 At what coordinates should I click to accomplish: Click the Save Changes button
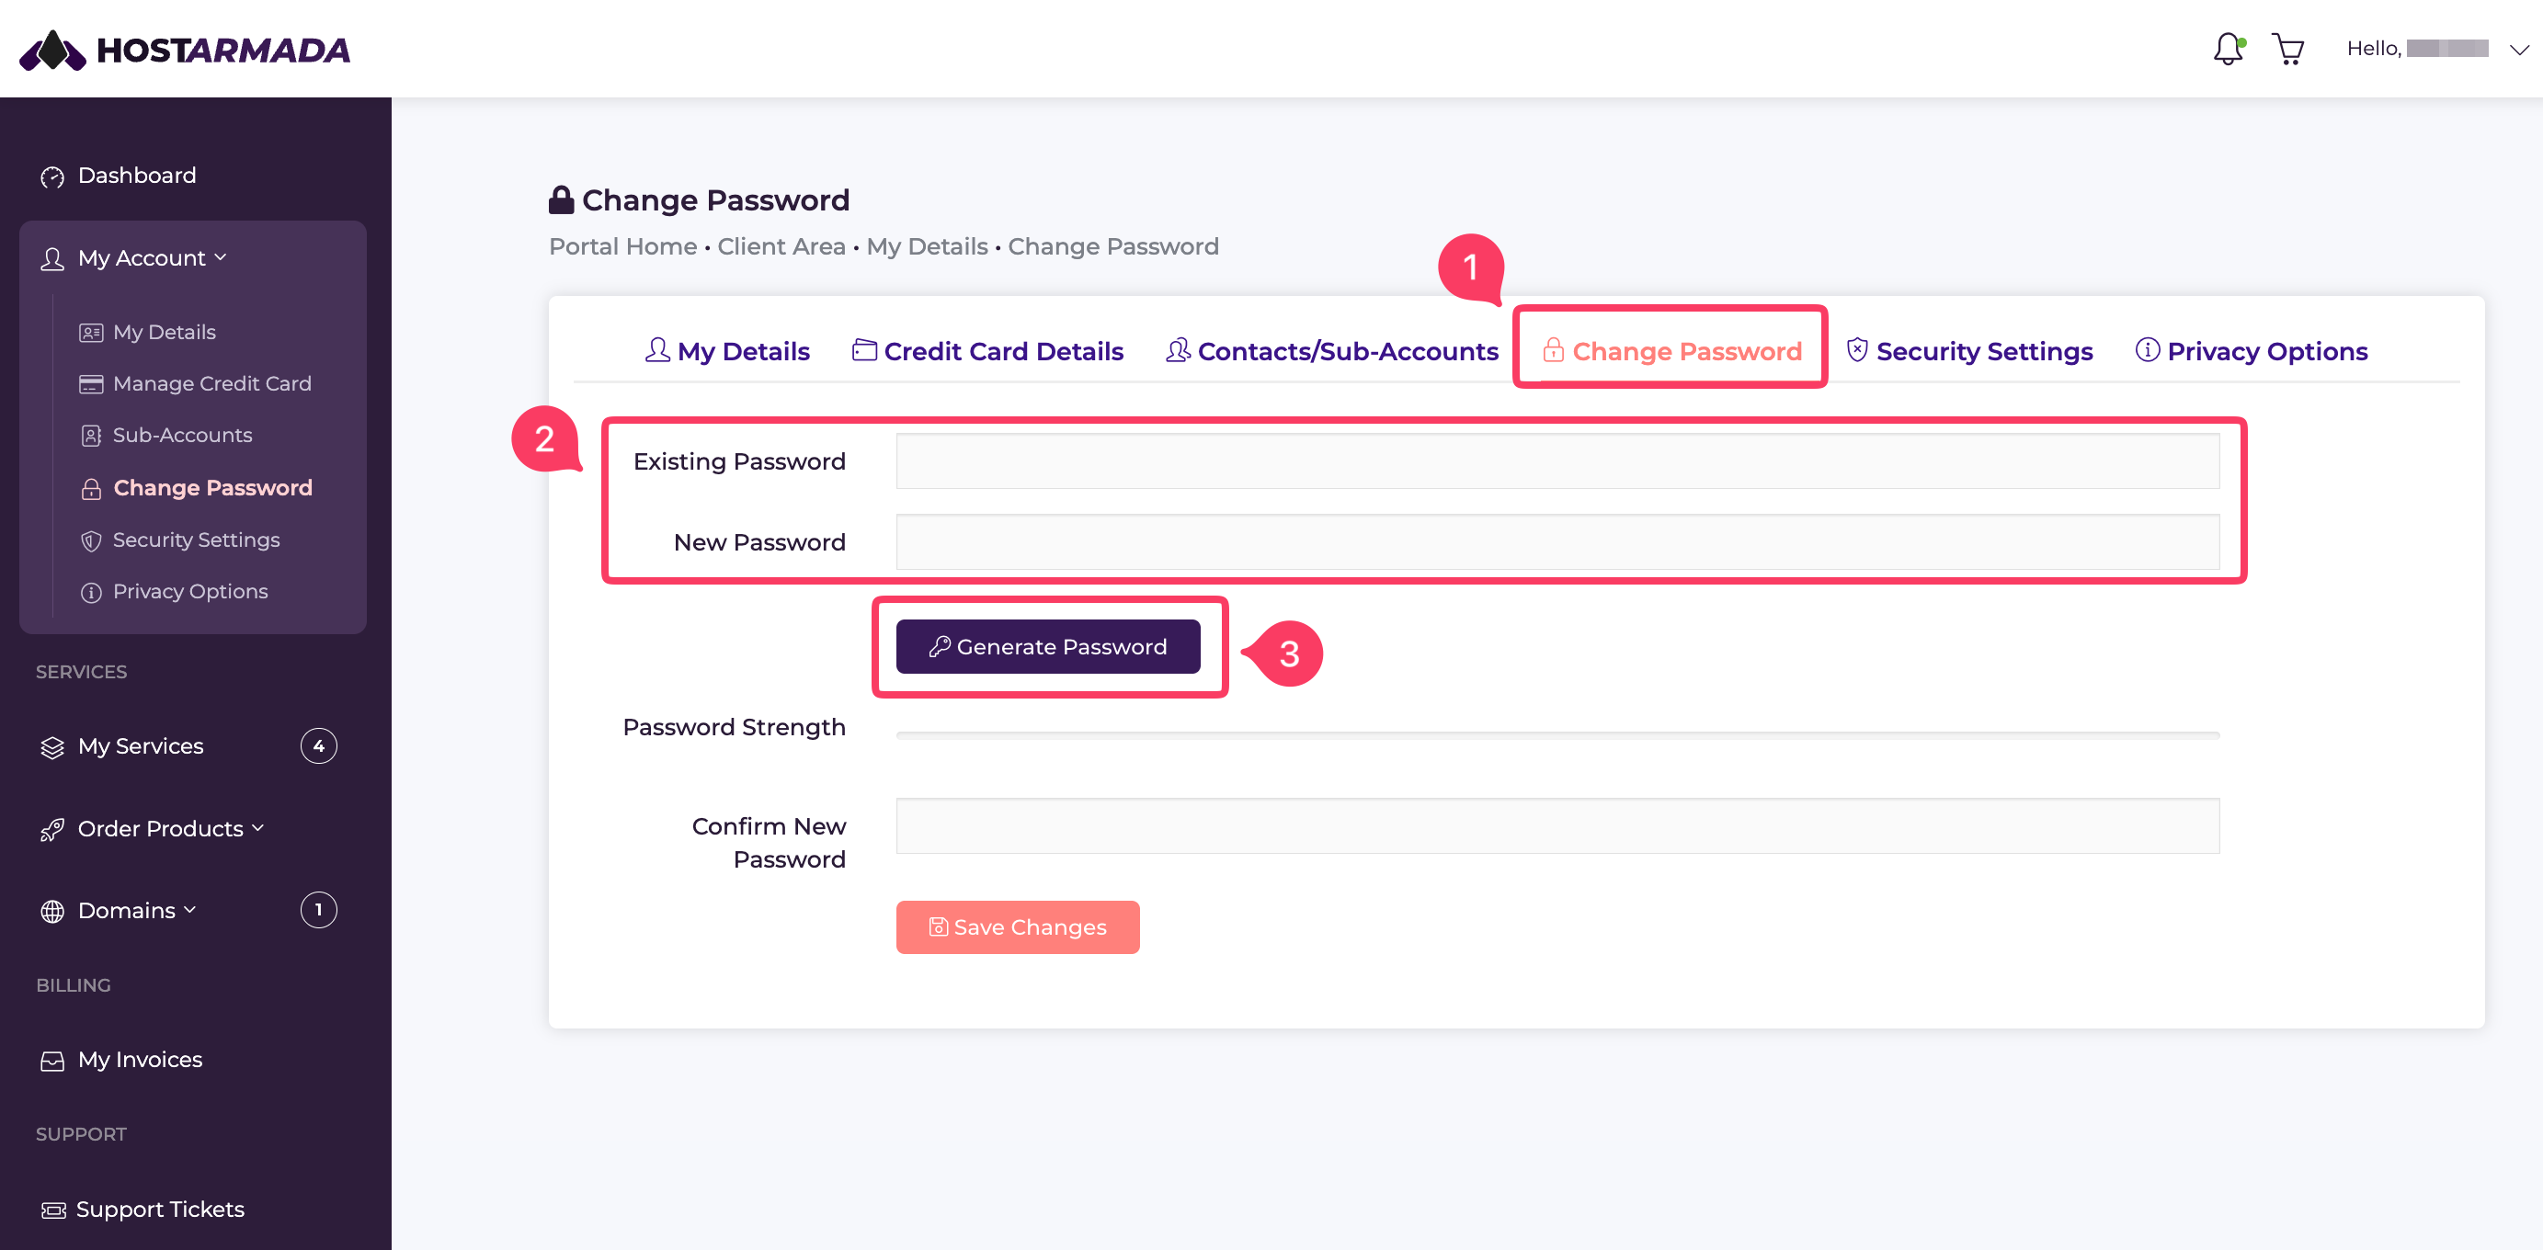1018,927
